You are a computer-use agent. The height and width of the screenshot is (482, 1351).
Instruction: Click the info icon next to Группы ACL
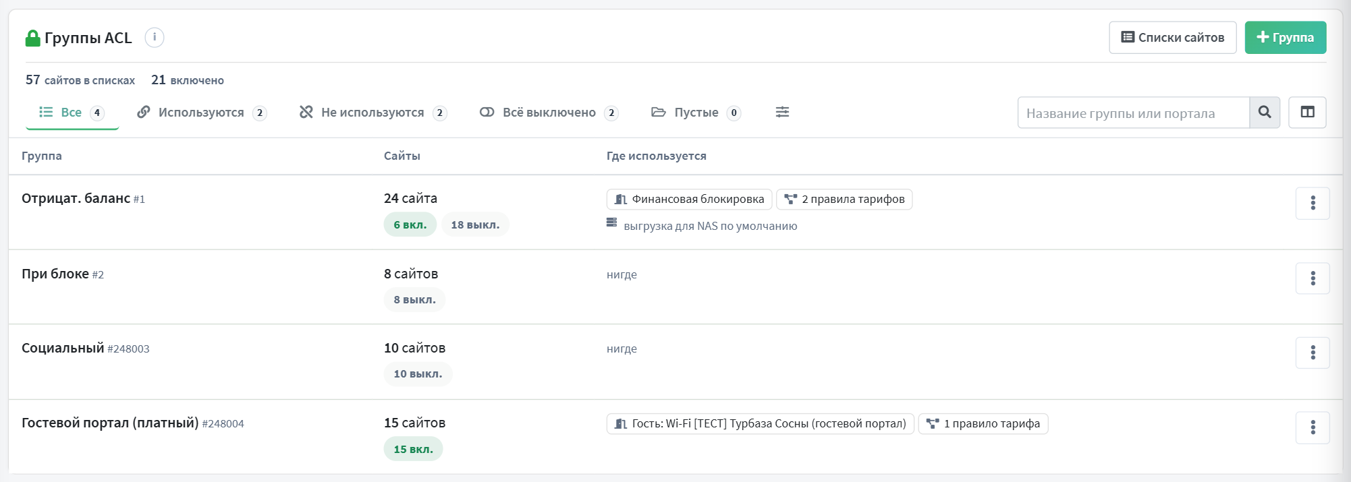pyautogui.click(x=155, y=37)
